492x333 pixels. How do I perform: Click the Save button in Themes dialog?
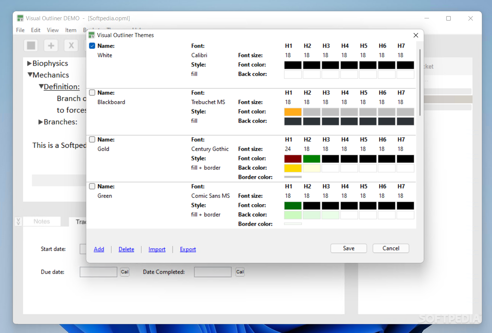[348, 248]
